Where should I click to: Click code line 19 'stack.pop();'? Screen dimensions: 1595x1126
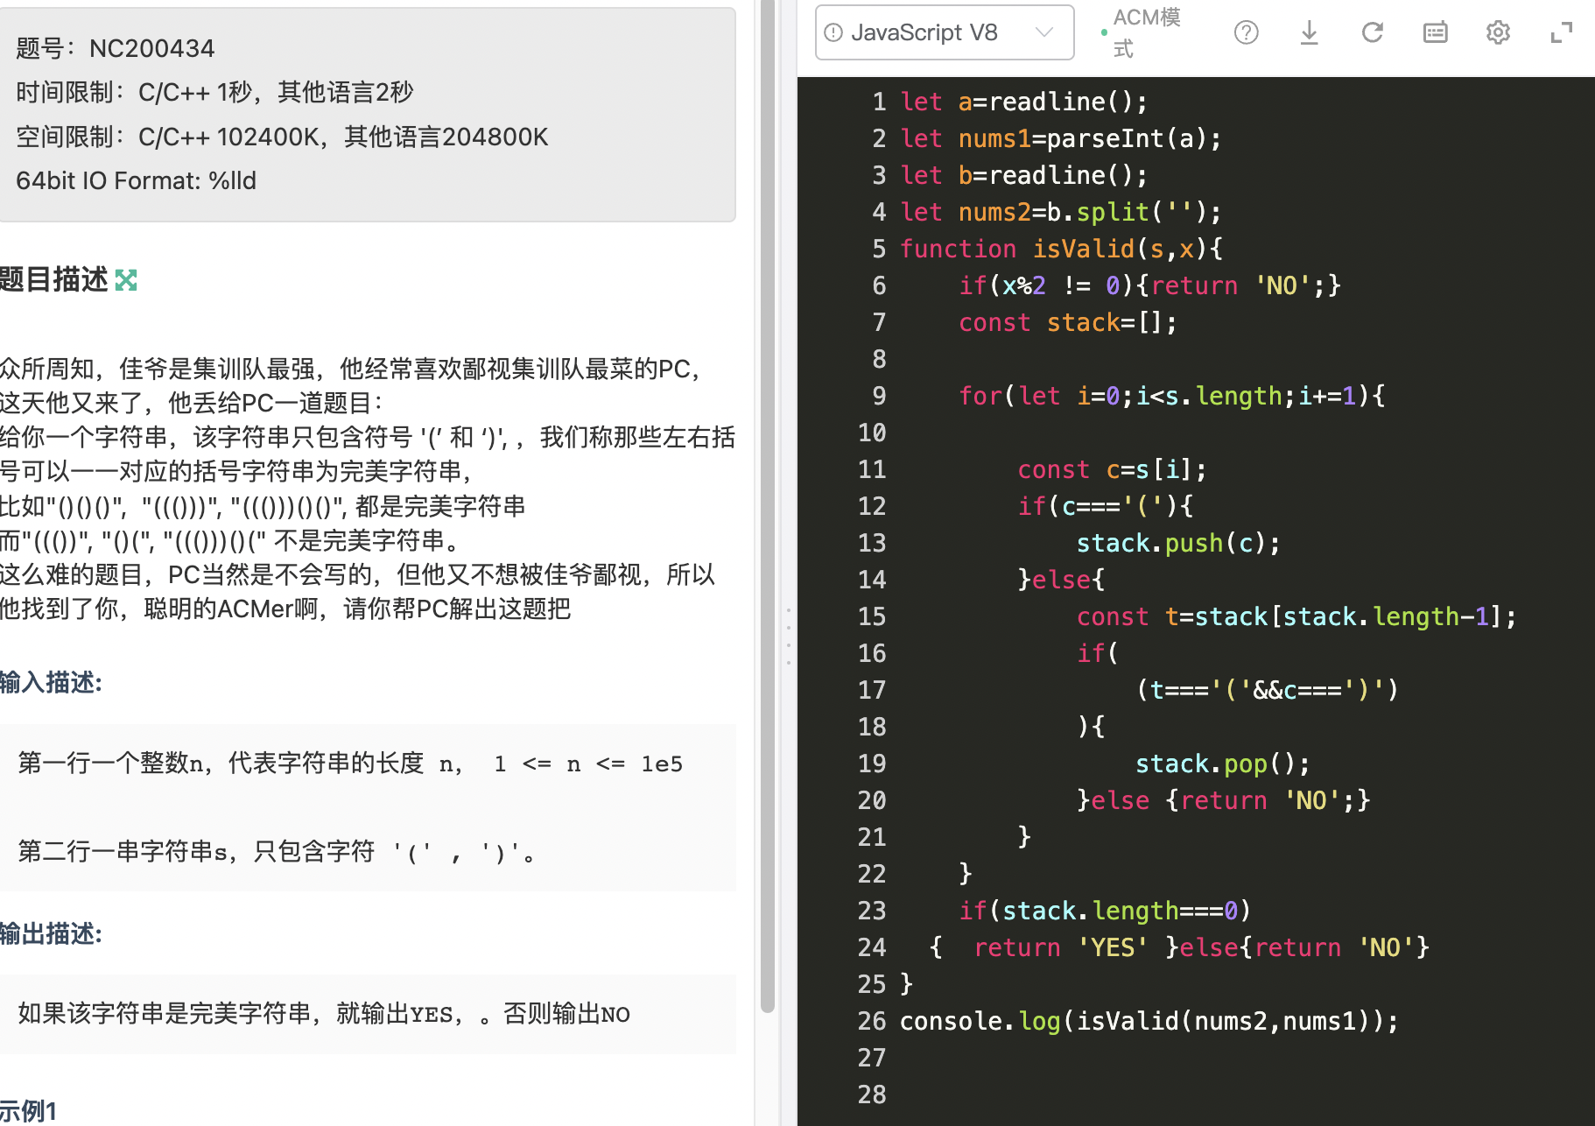[x=1222, y=764]
